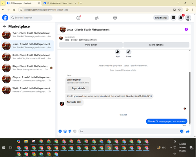Open File Explorer from taskbar
This screenshot has width=196, height=157.
pyautogui.click(x=26, y=141)
